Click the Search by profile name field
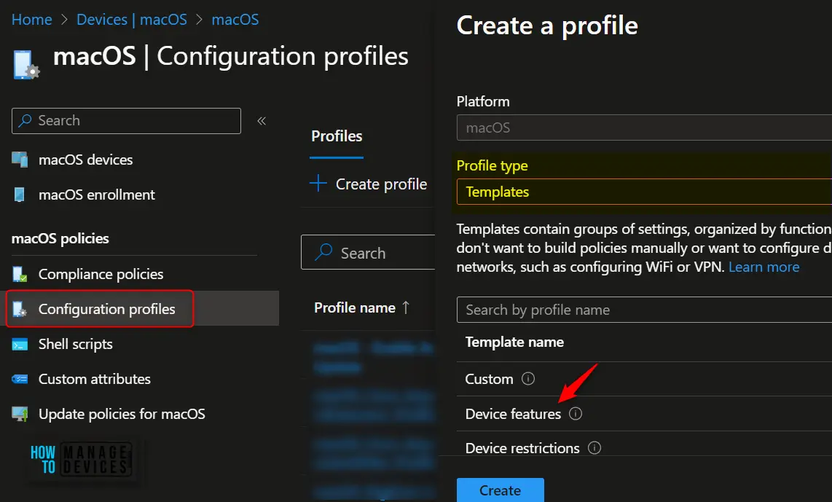Viewport: 832px width, 502px height. tap(644, 310)
